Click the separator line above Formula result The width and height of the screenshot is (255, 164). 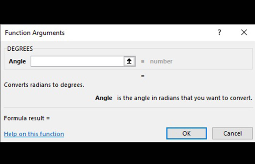(x=127, y=108)
